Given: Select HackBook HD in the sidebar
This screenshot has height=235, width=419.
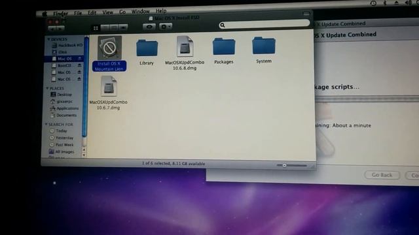Looking at the screenshot, I should click(67, 45).
